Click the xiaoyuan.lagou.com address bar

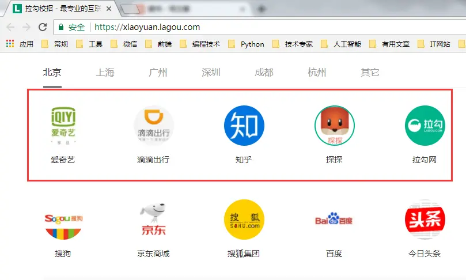tap(259, 27)
